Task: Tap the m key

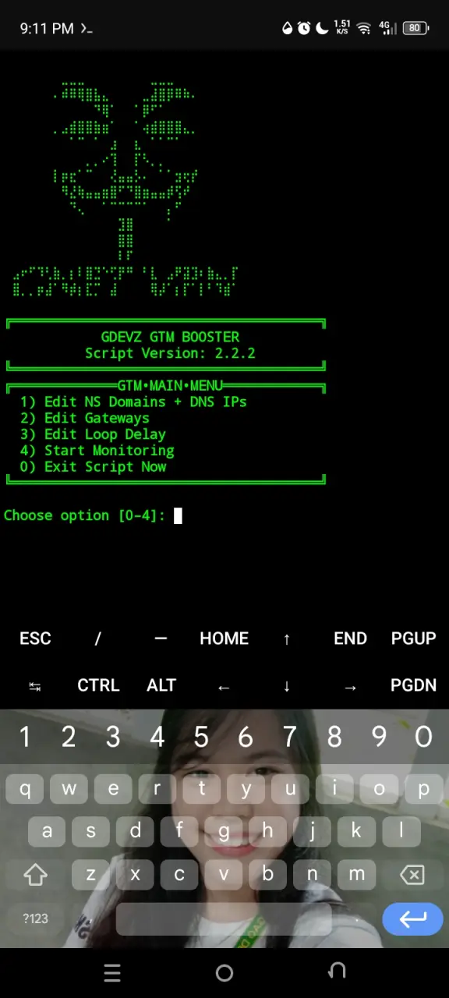Action: 357,875
